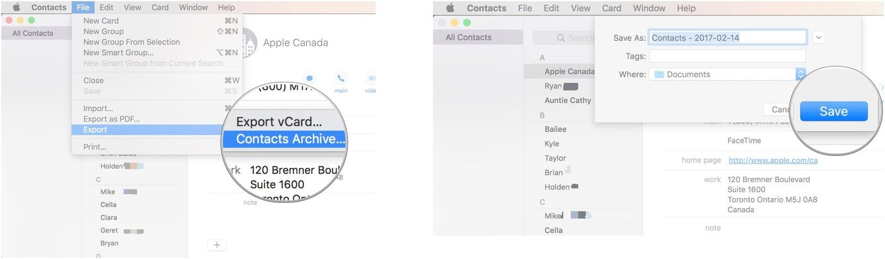Click the empty Tags field
The width and height of the screenshot is (885, 259).
click(727, 56)
